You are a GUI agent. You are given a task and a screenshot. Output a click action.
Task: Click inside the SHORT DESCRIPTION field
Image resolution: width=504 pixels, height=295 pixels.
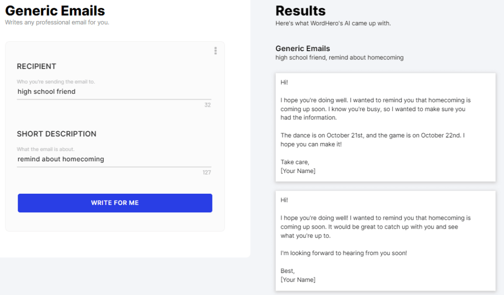[x=114, y=159]
